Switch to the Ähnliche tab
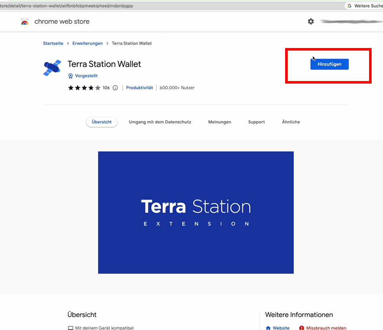Screen dimensions: 383x330 coord(291,122)
